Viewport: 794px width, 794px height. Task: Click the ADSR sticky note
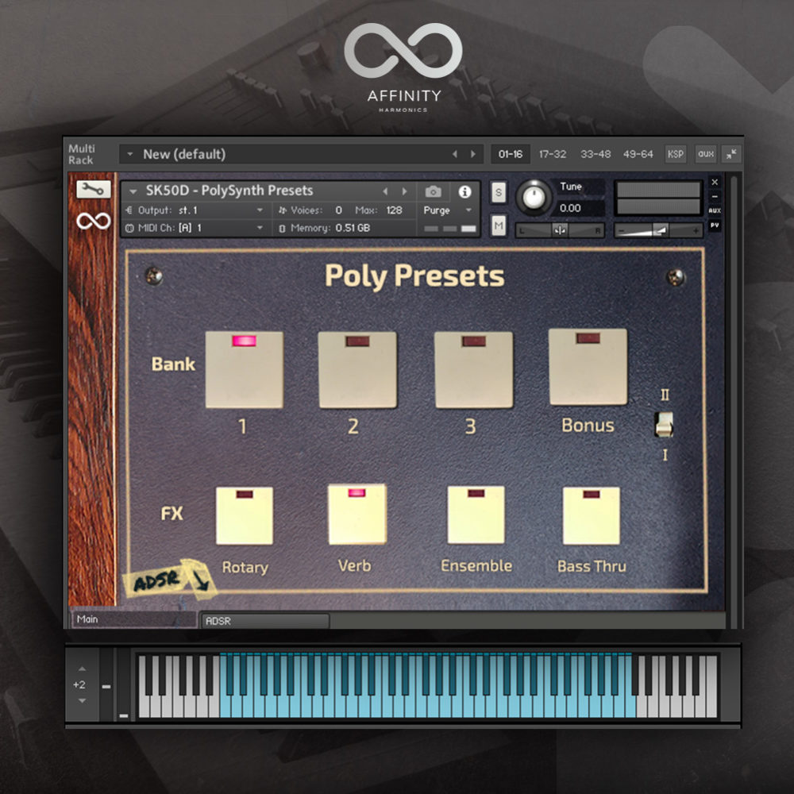(x=170, y=580)
